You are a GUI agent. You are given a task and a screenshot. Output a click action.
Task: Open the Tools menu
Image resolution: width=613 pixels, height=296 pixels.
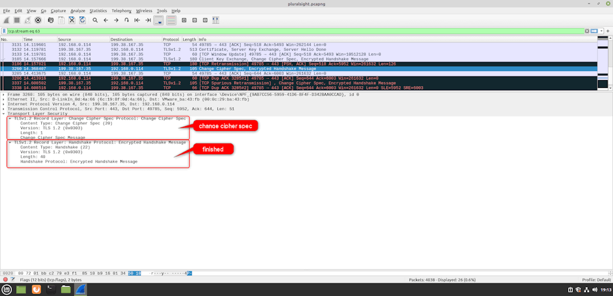click(x=162, y=11)
